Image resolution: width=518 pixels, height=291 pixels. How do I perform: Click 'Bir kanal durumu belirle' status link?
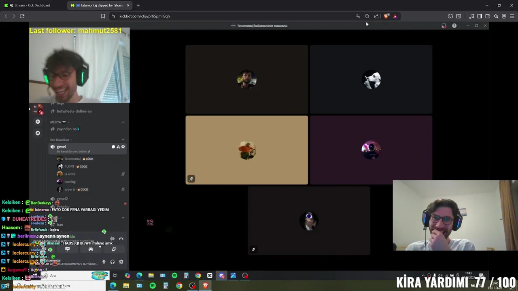[73, 152]
